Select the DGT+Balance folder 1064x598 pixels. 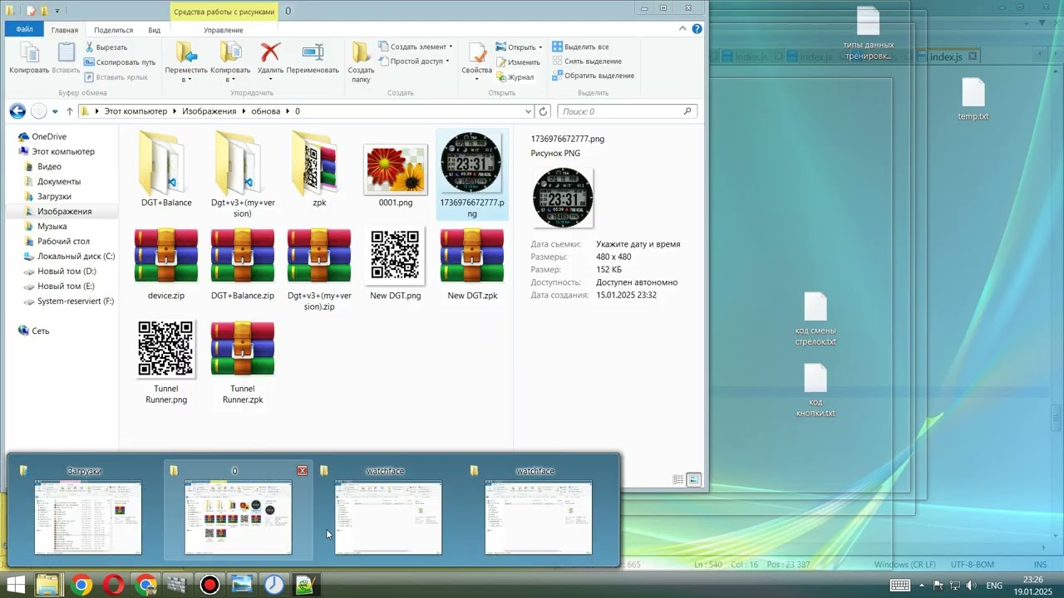pos(166,169)
